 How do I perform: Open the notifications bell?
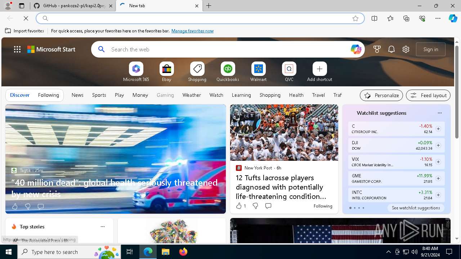[x=391, y=49]
